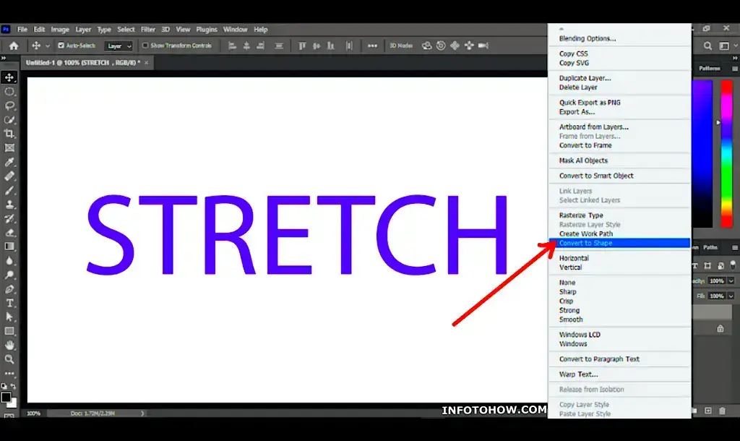Select the Frame tool

(9, 147)
